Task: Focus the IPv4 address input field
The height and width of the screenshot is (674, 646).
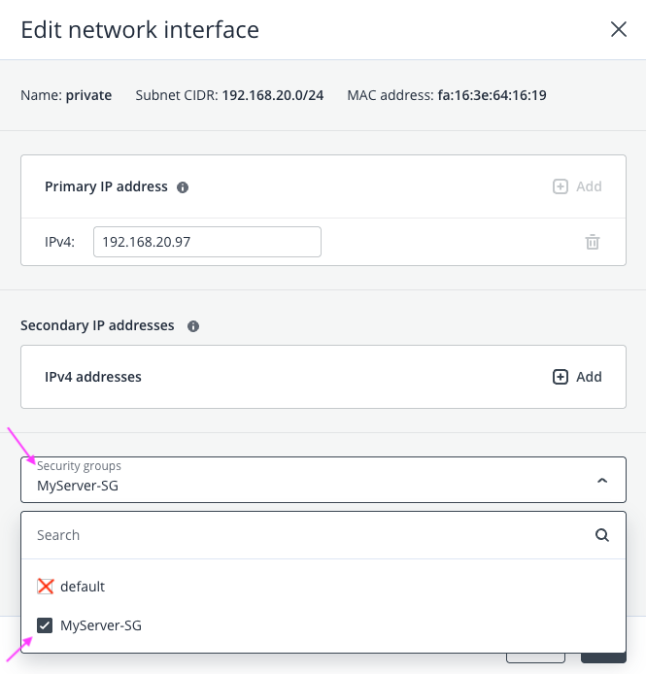Action: 207,242
